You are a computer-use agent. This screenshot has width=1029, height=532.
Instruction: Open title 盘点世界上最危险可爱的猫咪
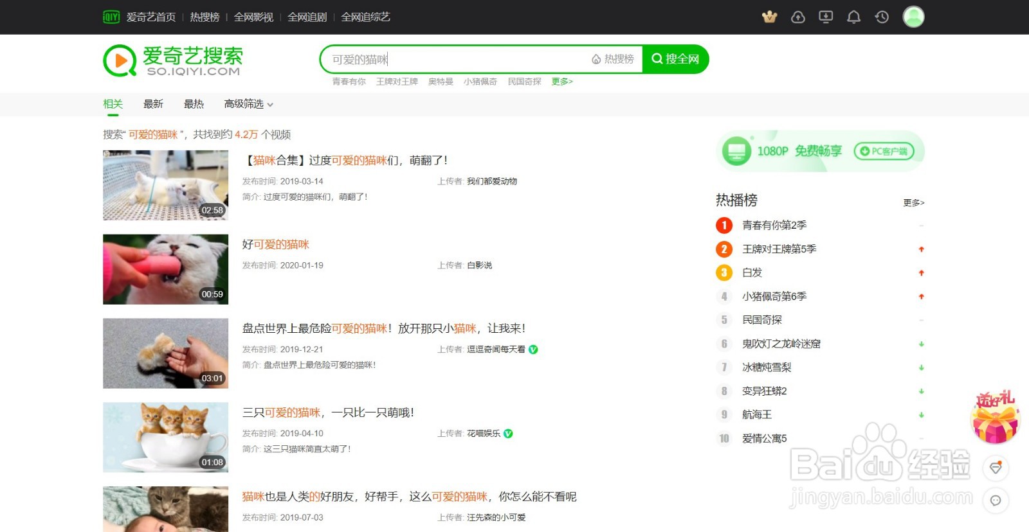pyautogui.click(x=383, y=329)
